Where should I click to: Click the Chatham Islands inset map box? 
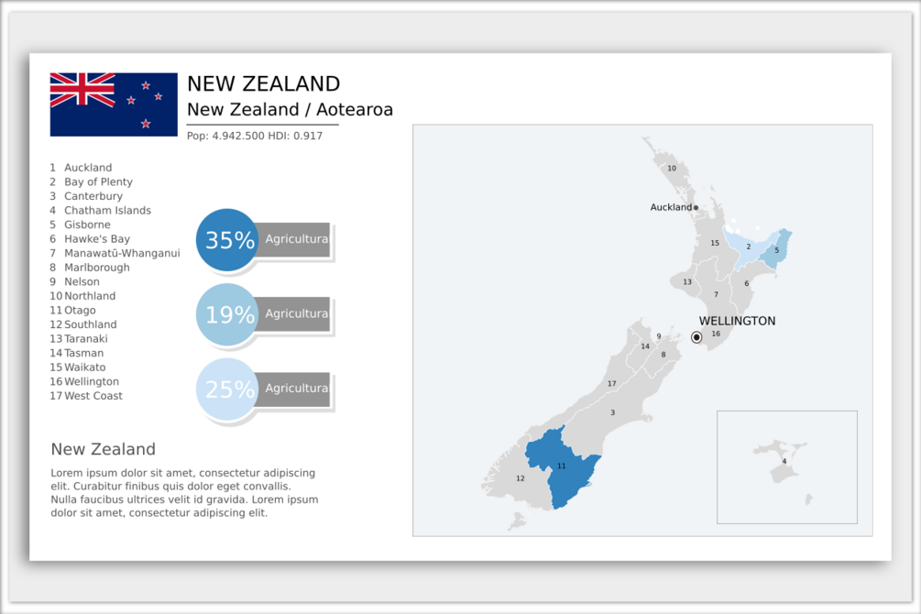click(x=786, y=467)
